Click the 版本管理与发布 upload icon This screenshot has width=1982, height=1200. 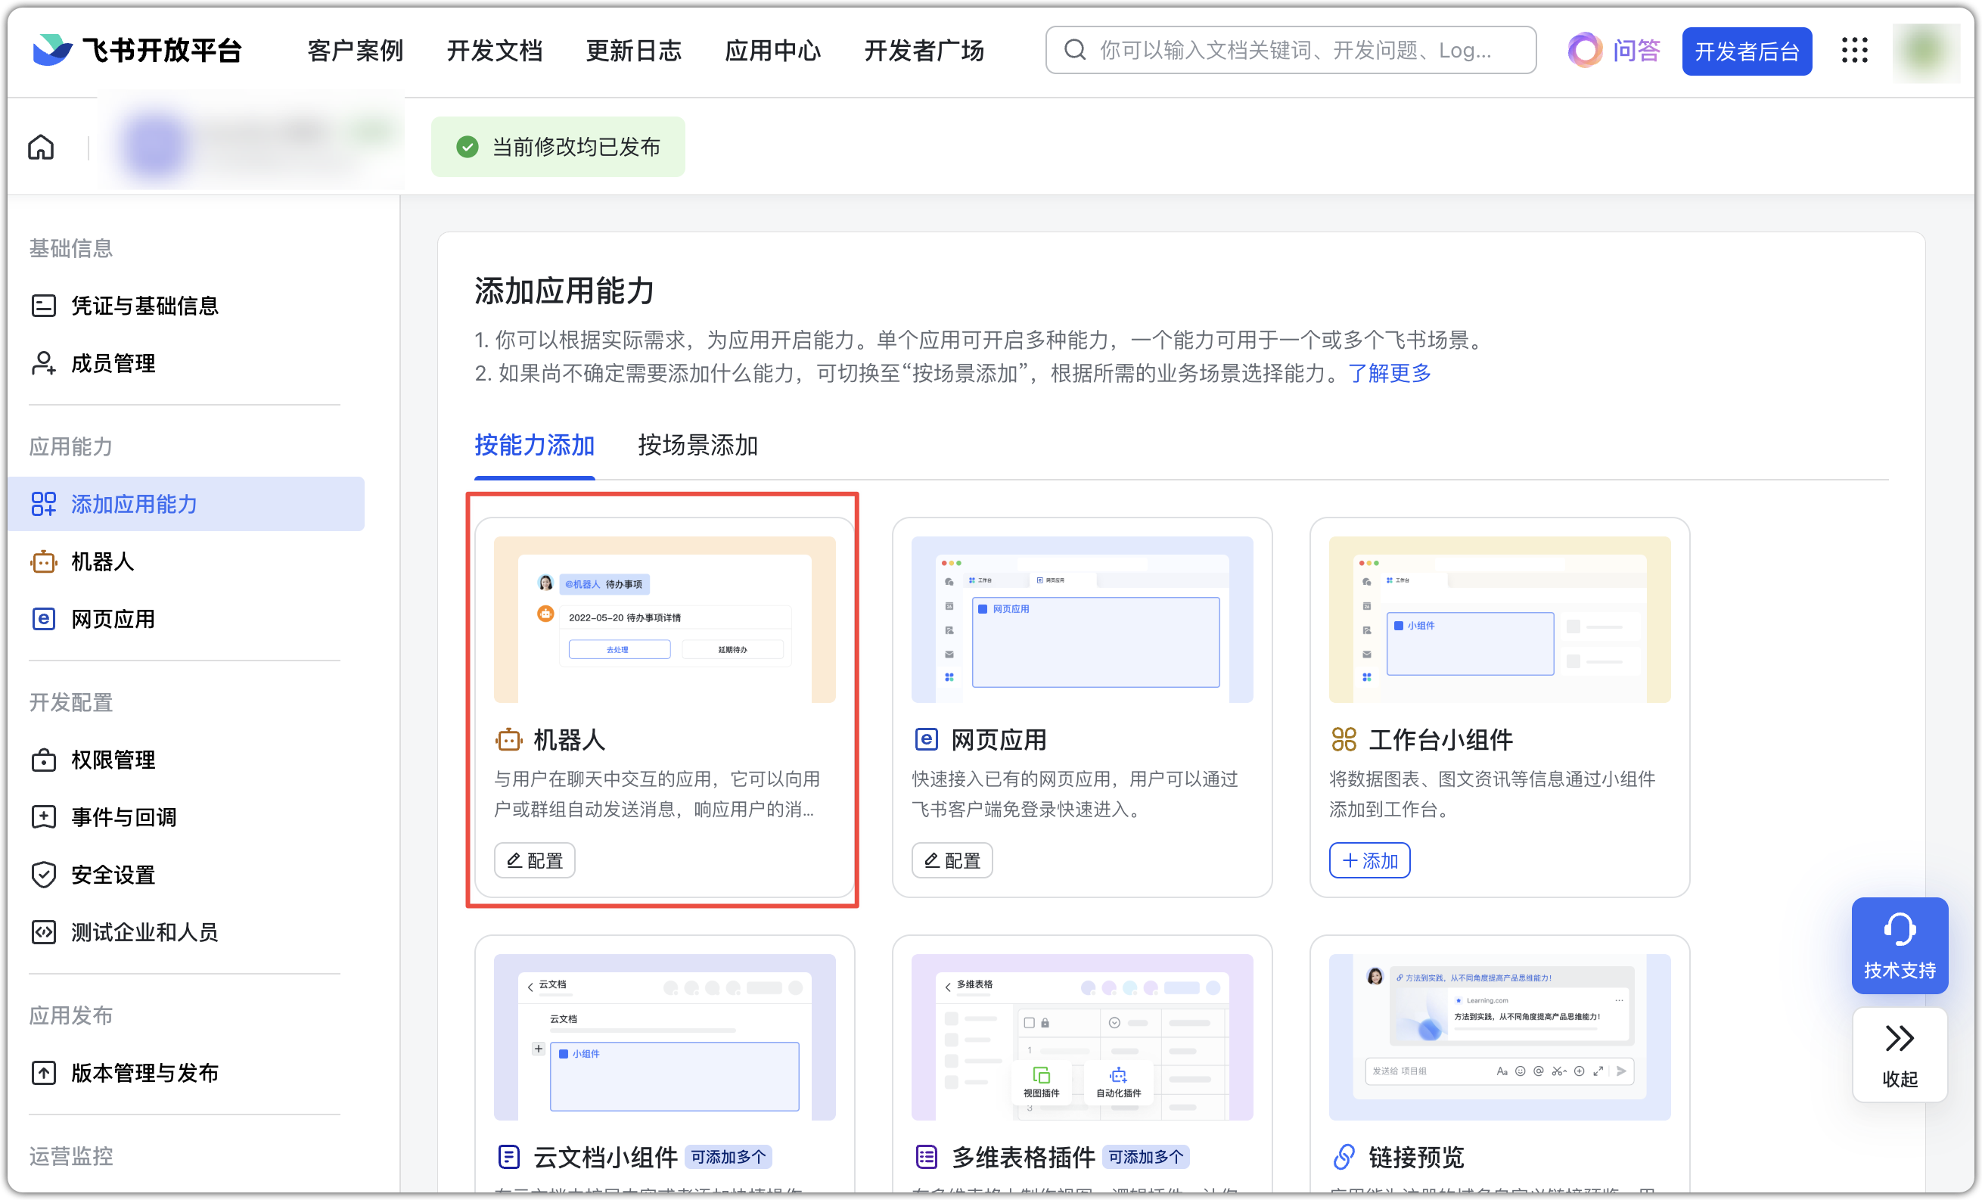(43, 1072)
